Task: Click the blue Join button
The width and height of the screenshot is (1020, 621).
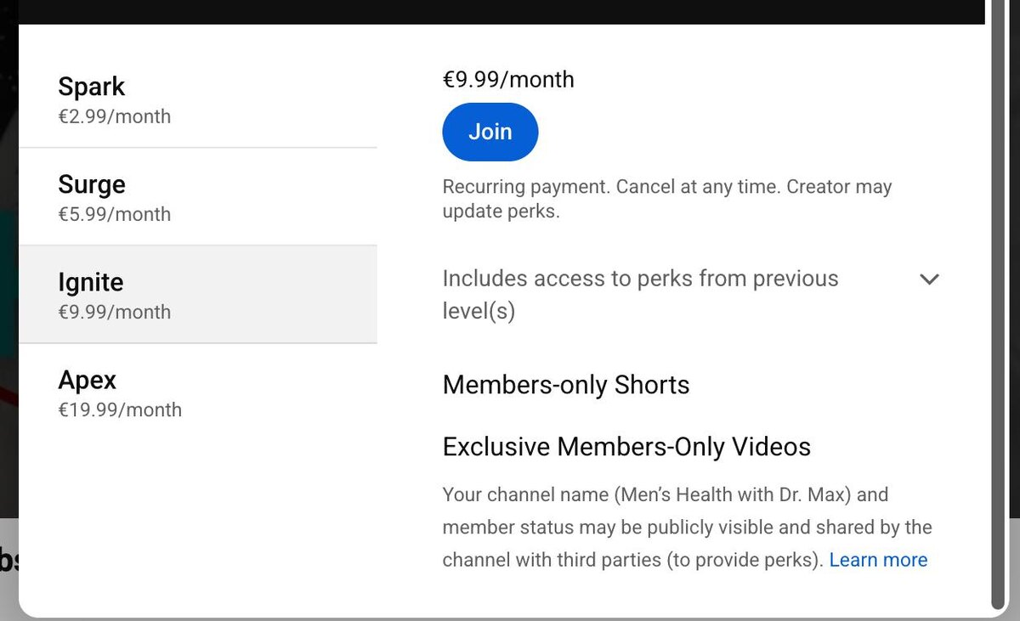Action: coord(490,132)
